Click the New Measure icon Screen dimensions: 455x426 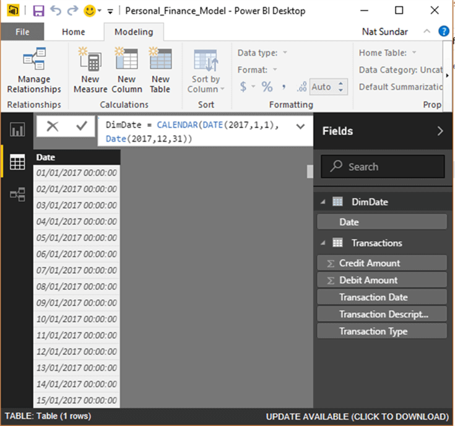click(x=90, y=71)
